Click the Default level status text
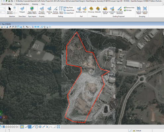164x132 pixels. click(138, 131)
